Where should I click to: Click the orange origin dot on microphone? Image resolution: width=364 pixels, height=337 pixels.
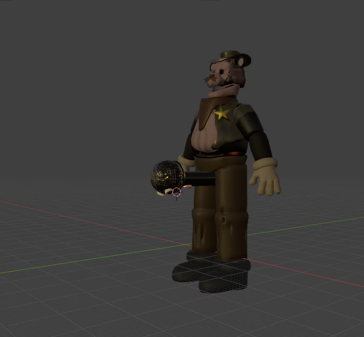tap(167, 177)
